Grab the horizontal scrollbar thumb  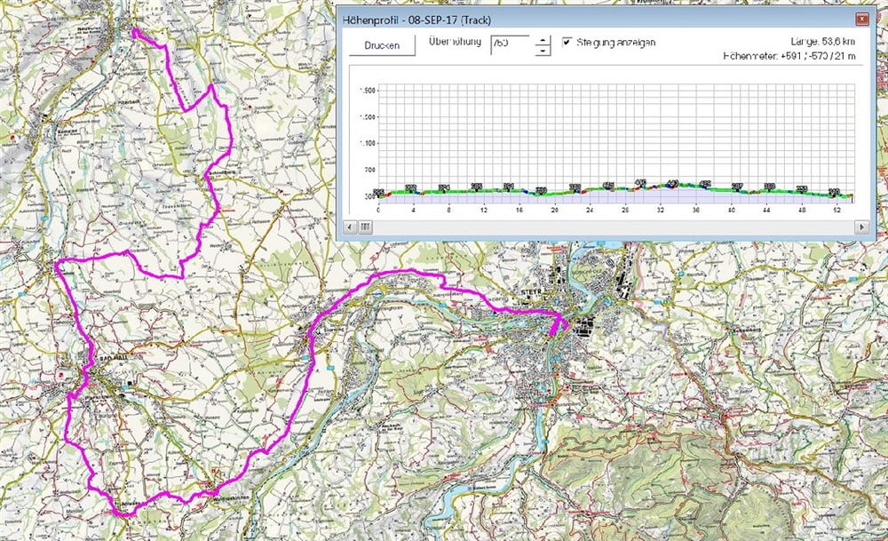[x=365, y=227]
